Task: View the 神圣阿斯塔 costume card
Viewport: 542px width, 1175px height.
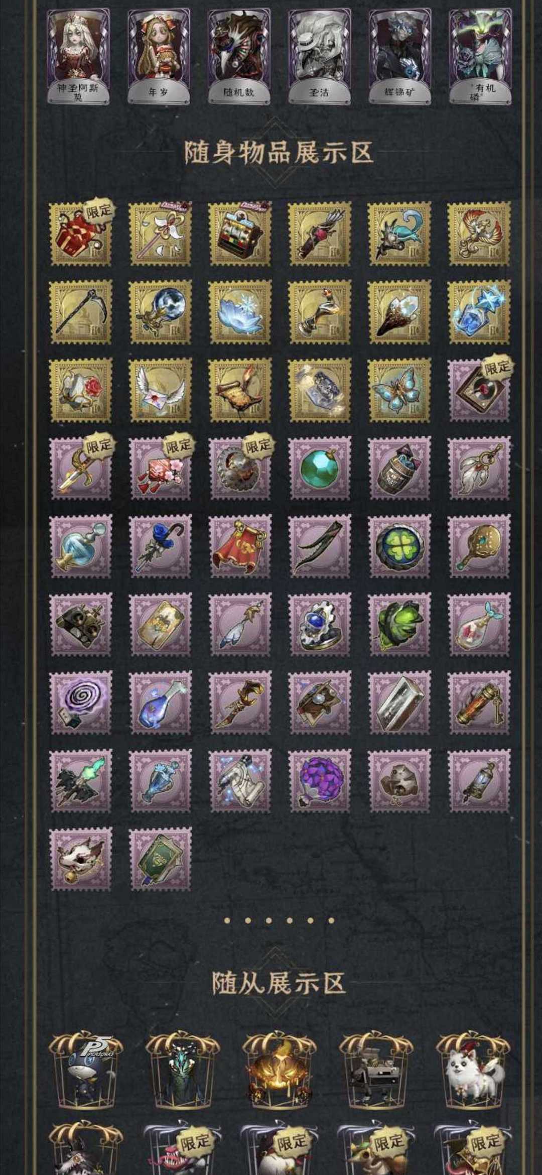Action: (78, 56)
